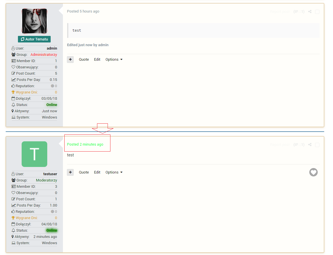
Task: Open Administratorzy group link
Action: point(44,55)
